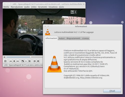Switch to the Informazioni tab

tap(51, 38)
